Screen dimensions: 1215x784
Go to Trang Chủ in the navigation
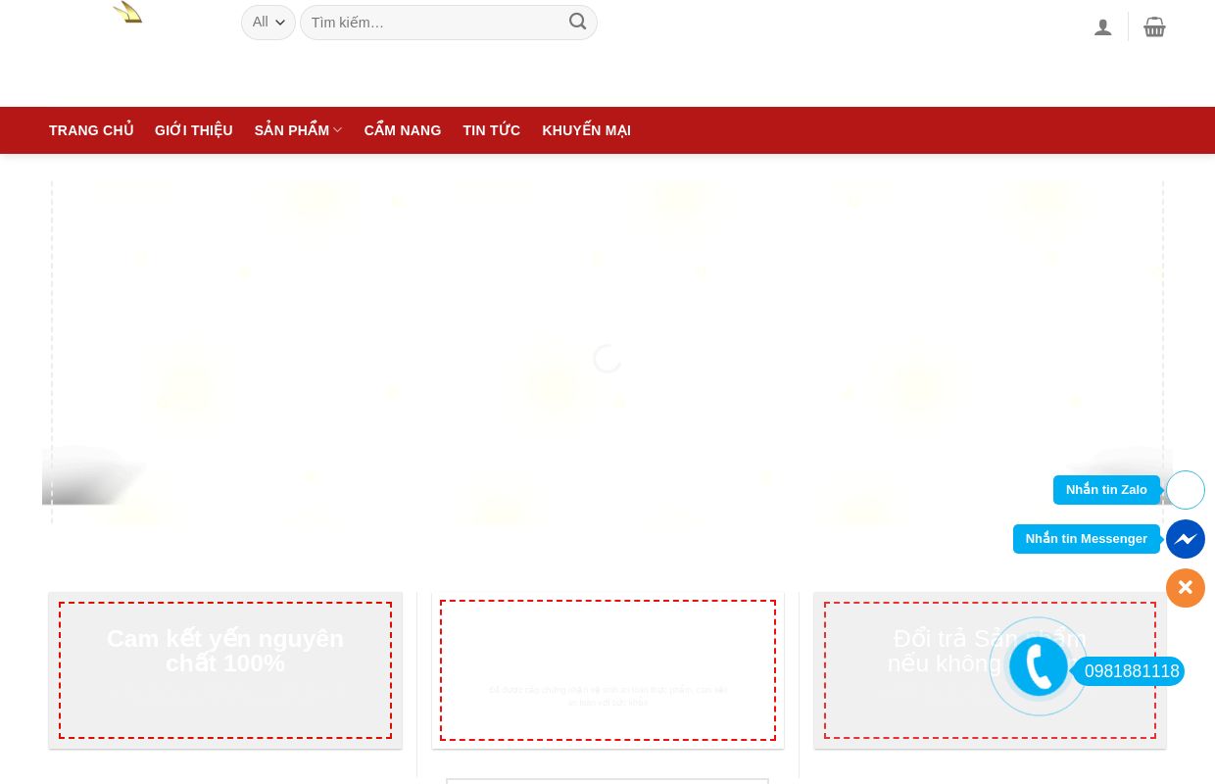(x=91, y=130)
